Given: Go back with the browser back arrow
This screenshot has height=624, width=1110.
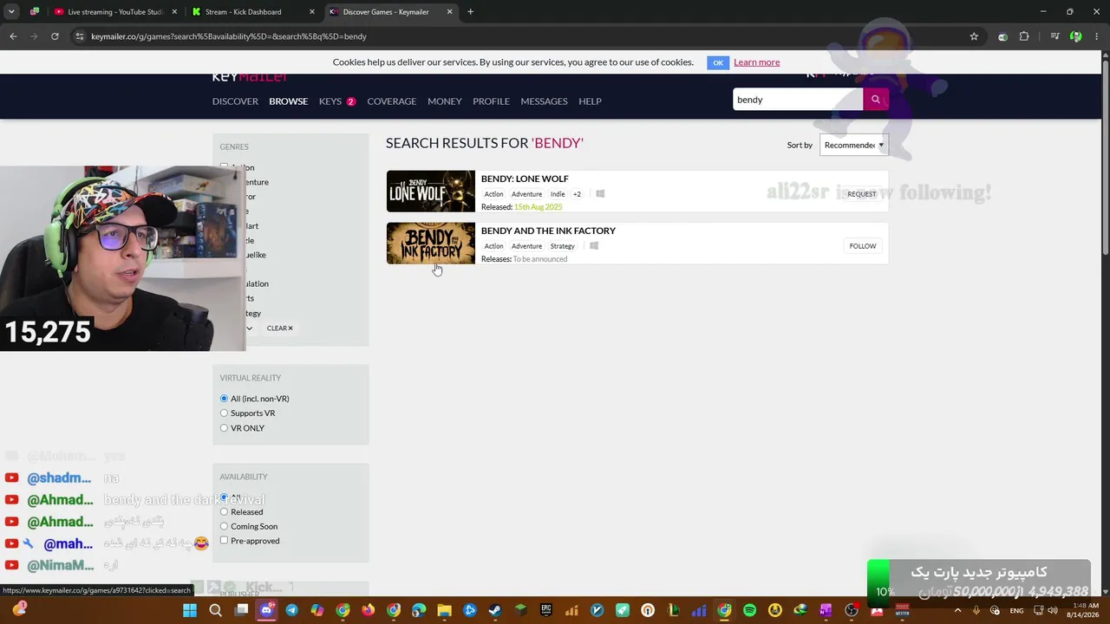Looking at the screenshot, I should pos(13,36).
